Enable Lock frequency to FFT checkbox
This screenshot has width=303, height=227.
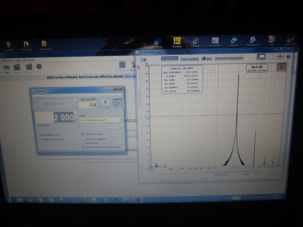pyautogui.click(x=39, y=134)
